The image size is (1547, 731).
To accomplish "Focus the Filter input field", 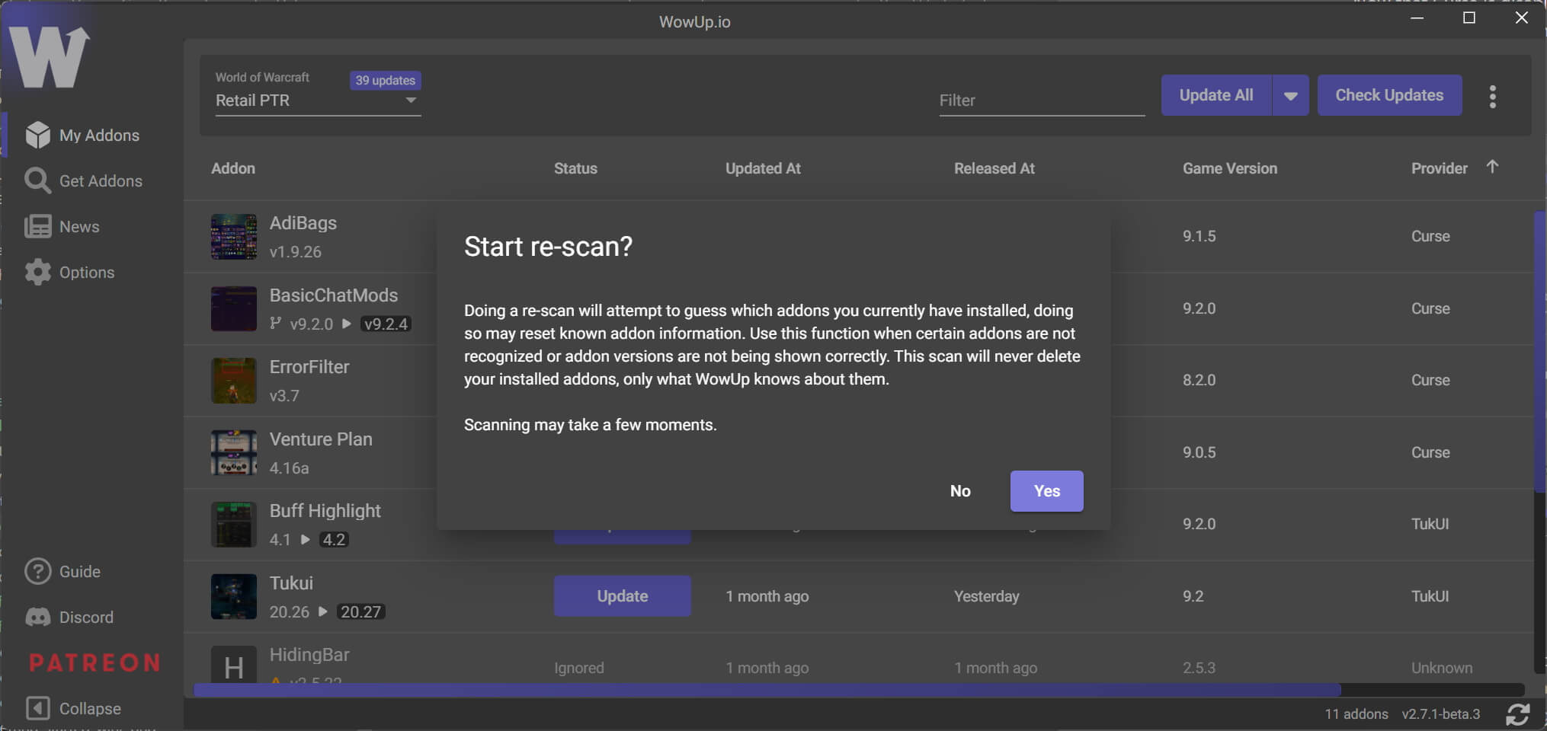I will [1042, 101].
